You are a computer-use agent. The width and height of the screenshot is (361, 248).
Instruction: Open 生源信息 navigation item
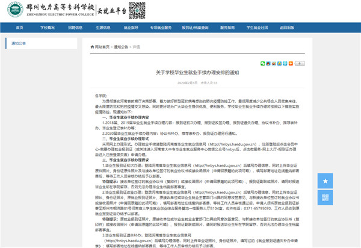(x=103, y=28)
